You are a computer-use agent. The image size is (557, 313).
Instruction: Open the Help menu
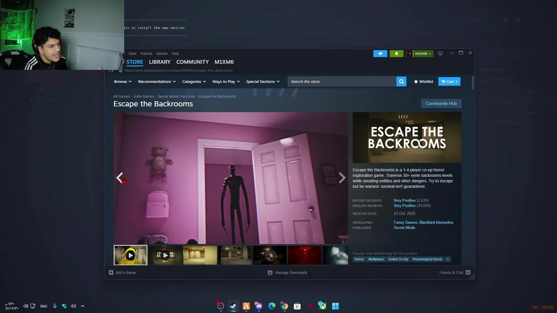coord(175,53)
